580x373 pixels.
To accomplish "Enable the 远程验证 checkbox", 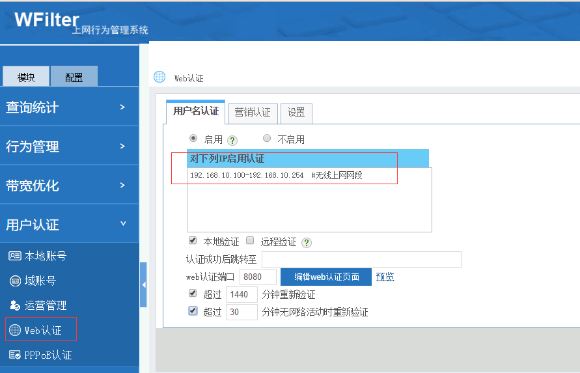I will click(x=250, y=241).
